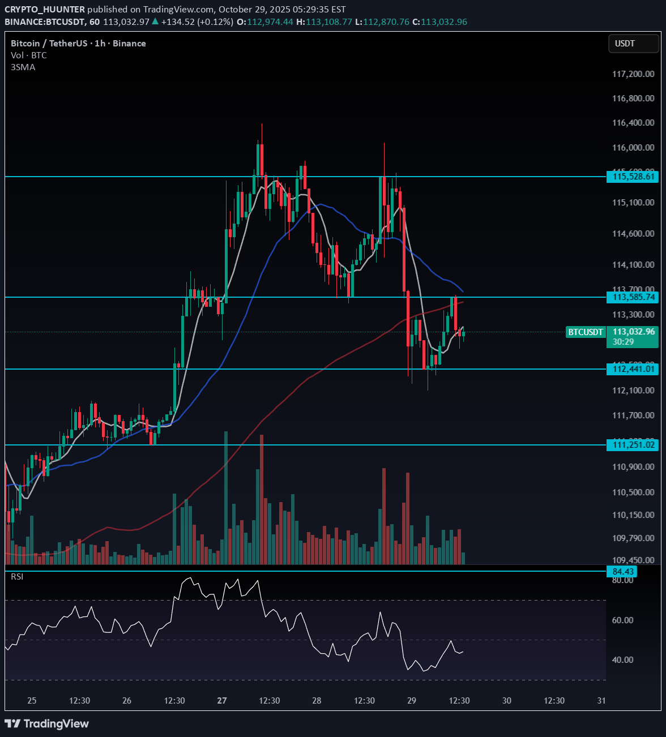Screen dimensions: 666x737
Task: Click the 30:29 bar countdown timer
Action: (x=622, y=342)
